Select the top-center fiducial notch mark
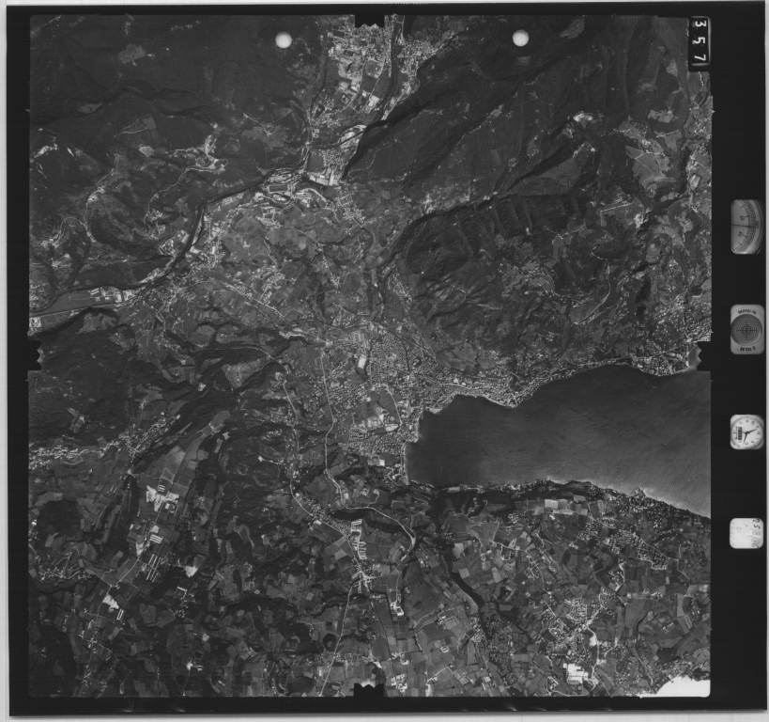This screenshot has height=722, width=769. 369,19
